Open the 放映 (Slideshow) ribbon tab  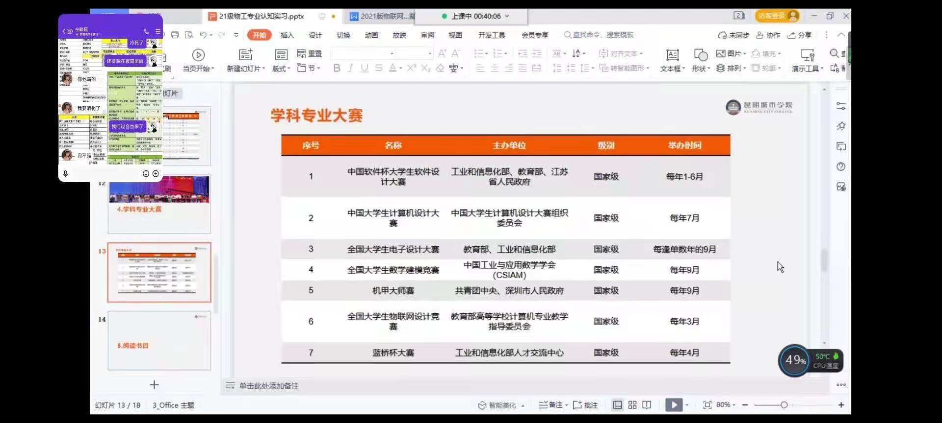pyautogui.click(x=399, y=35)
